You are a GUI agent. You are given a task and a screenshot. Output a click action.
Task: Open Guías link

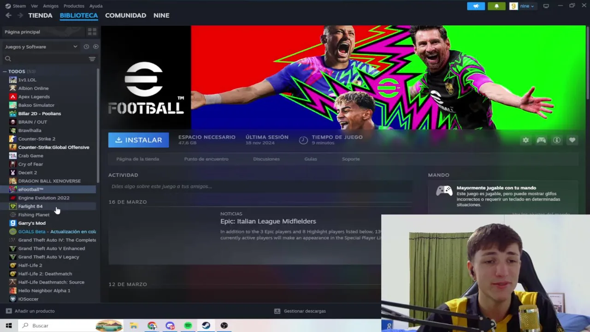coord(311,159)
